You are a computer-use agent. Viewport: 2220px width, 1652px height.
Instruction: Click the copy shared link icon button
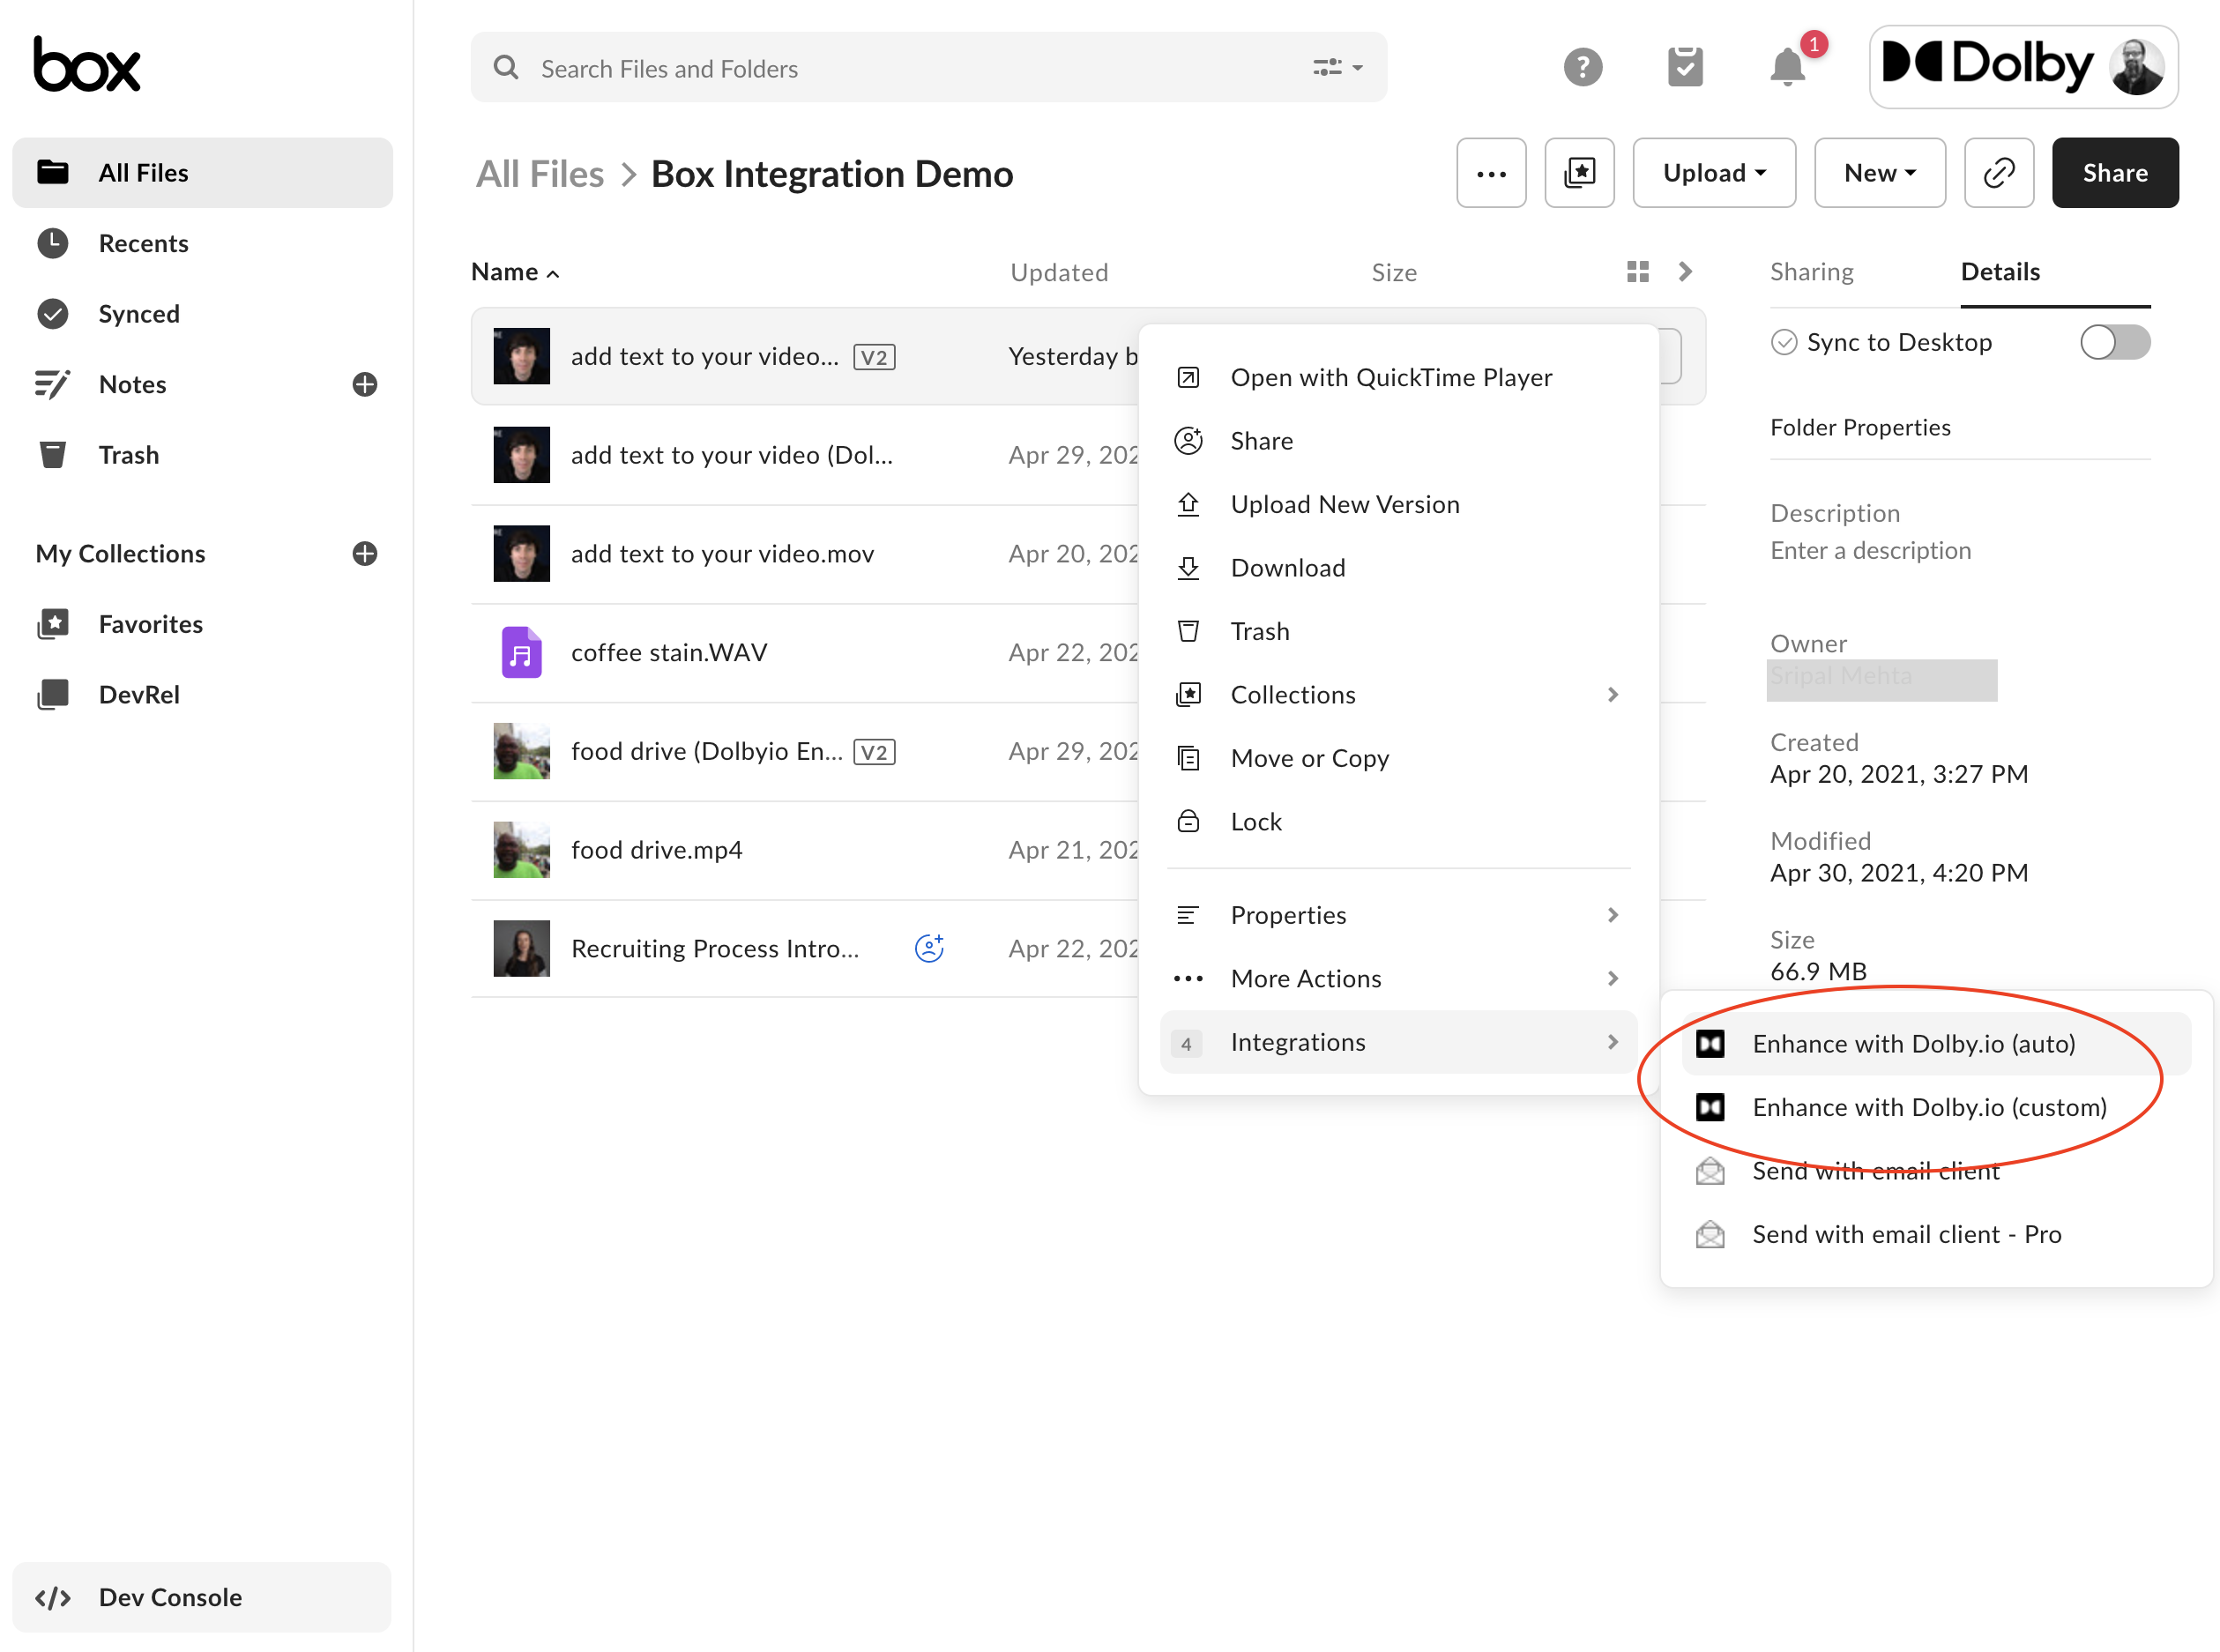tap(1999, 173)
